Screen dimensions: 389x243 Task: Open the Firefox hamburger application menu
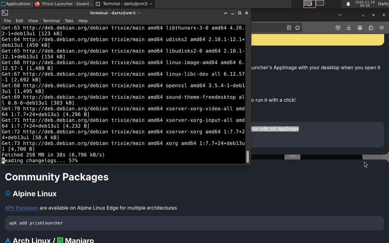pos(382,28)
